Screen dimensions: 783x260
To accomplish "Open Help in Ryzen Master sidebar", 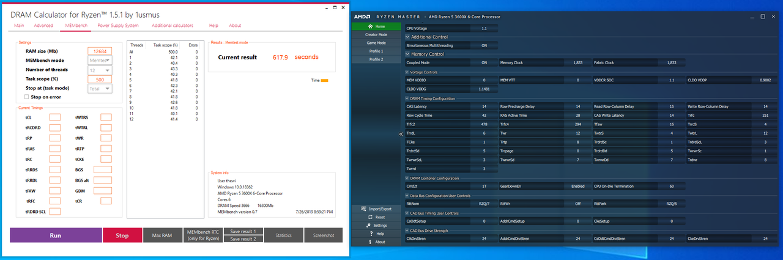I will coord(376,234).
